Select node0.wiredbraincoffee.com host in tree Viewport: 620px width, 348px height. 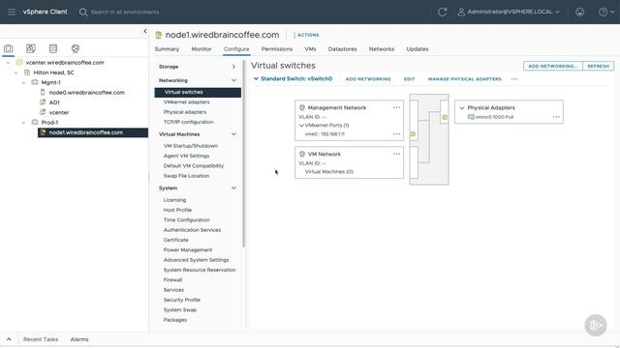coord(86,93)
